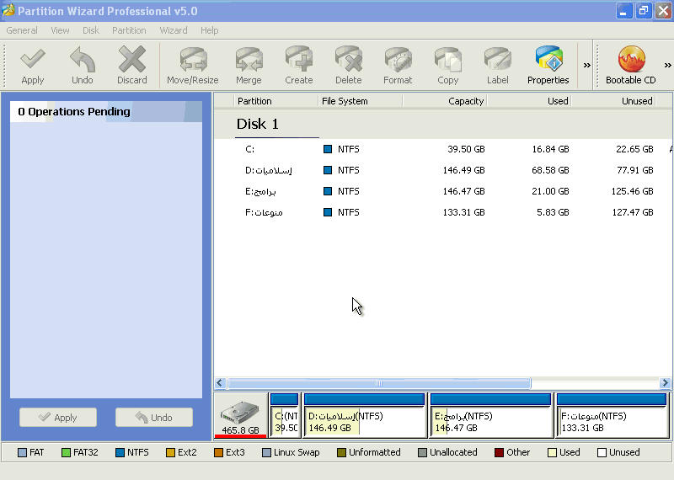Sort by Unused column header
Viewport: 674px width, 480px height.
[x=613, y=101]
